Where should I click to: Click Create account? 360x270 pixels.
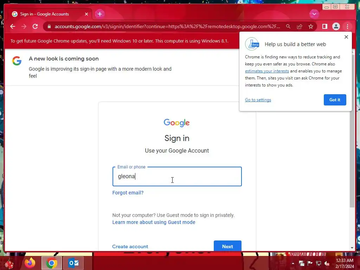(x=130, y=246)
